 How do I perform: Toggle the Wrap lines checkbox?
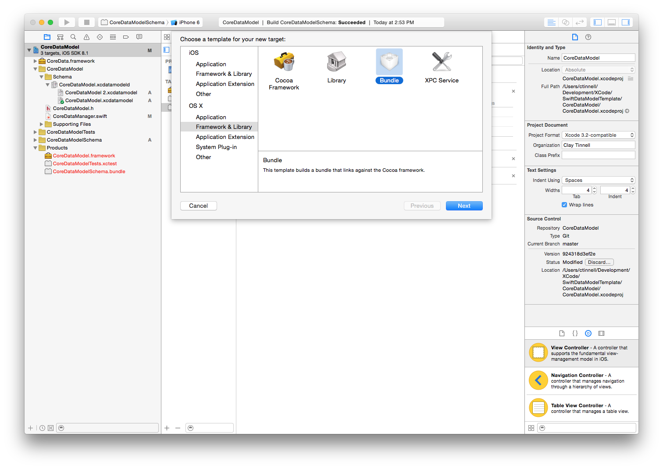click(564, 205)
